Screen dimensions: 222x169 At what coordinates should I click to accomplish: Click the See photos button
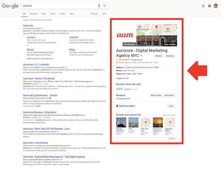pos(129,44)
